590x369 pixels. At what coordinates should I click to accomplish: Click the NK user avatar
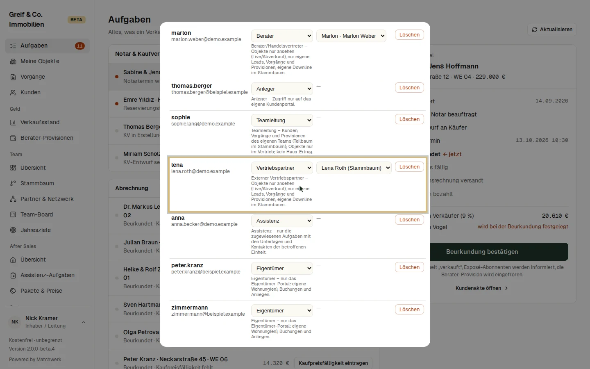pyautogui.click(x=15, y=322)
